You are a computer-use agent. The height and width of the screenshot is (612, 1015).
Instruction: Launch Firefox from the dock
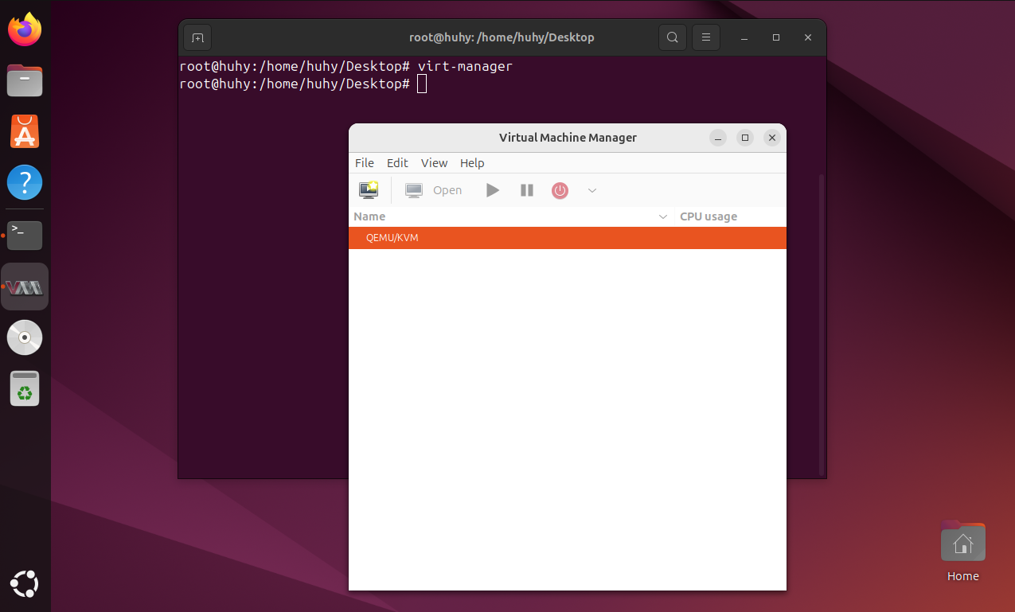[25, 30]
